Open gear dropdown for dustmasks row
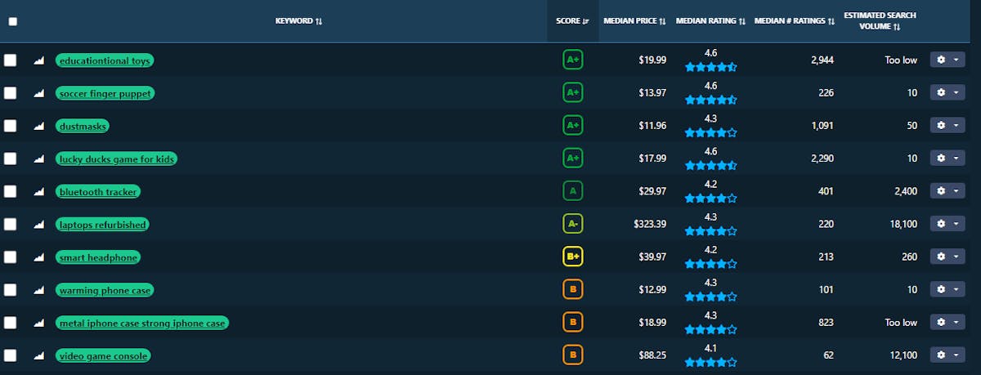 click(x=947, y=126)
